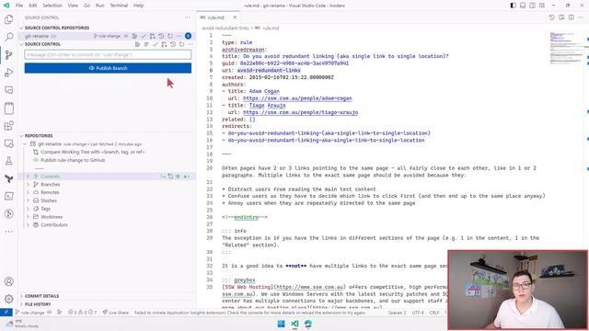Expand the Remotes node
This screenshot has height=331, width=589.
coord(28,192)
